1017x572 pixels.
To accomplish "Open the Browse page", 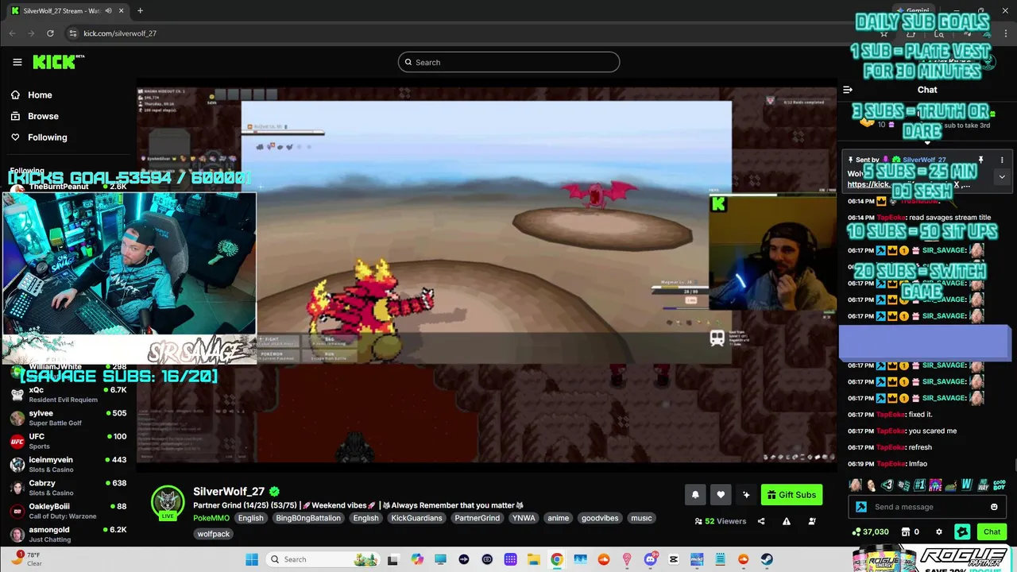I will pyautogui.click(x=34, y=116).
